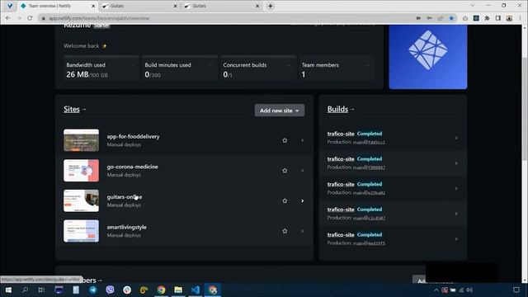Click the app-for-fooddelivery site thumbnail
Image resolution: width=528 pixels, height=297 pixels.
(x=81, y=140)
